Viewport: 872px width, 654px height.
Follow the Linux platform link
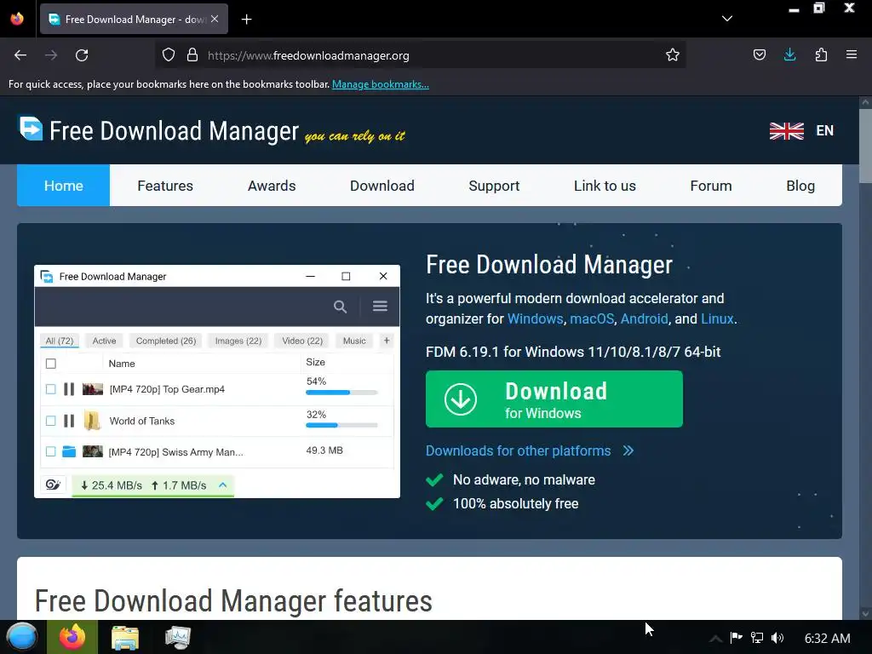(x=717, y=318)
